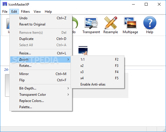
Task: Select Revert to Original
Action: click(41, 24)
